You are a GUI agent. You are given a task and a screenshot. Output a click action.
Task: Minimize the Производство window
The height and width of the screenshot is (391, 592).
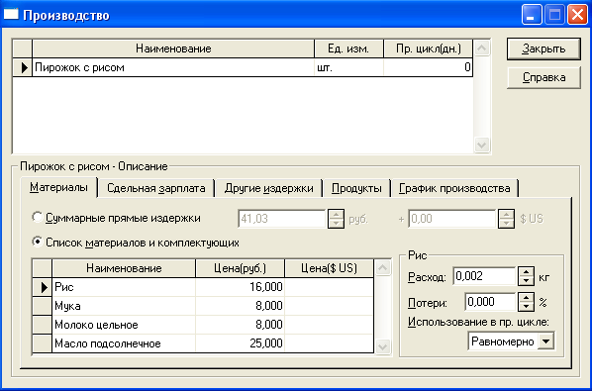click(532, 15)
